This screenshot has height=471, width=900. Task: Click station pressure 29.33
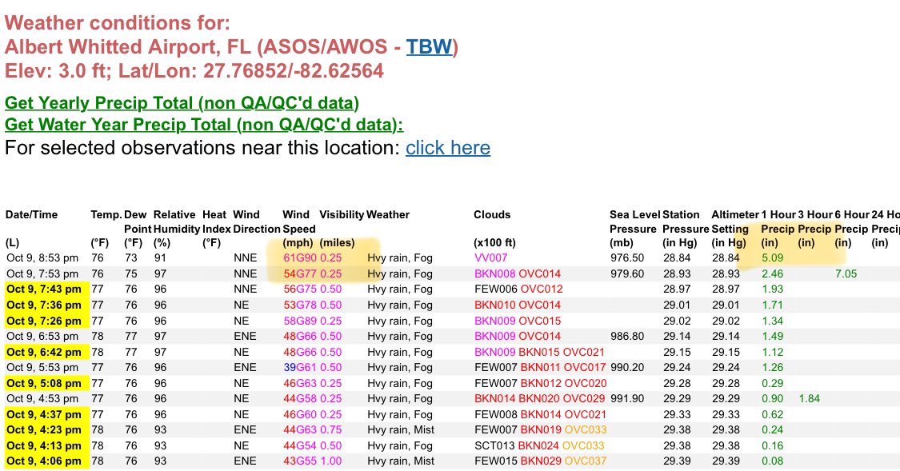click(x=678, y=414)
